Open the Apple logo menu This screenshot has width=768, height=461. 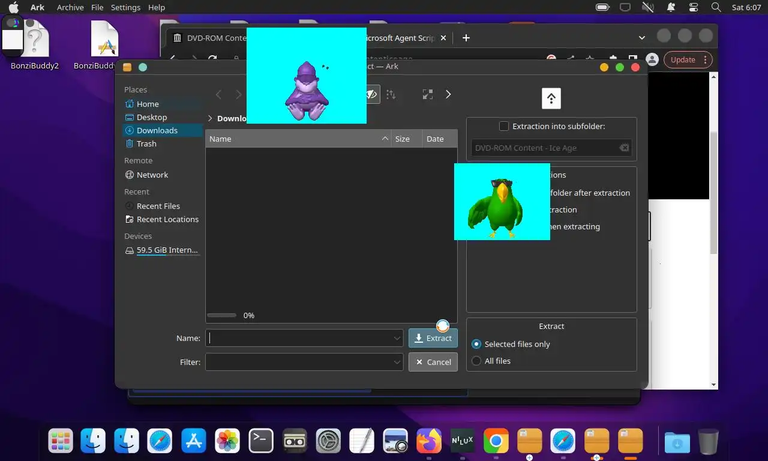click(13, 7)
